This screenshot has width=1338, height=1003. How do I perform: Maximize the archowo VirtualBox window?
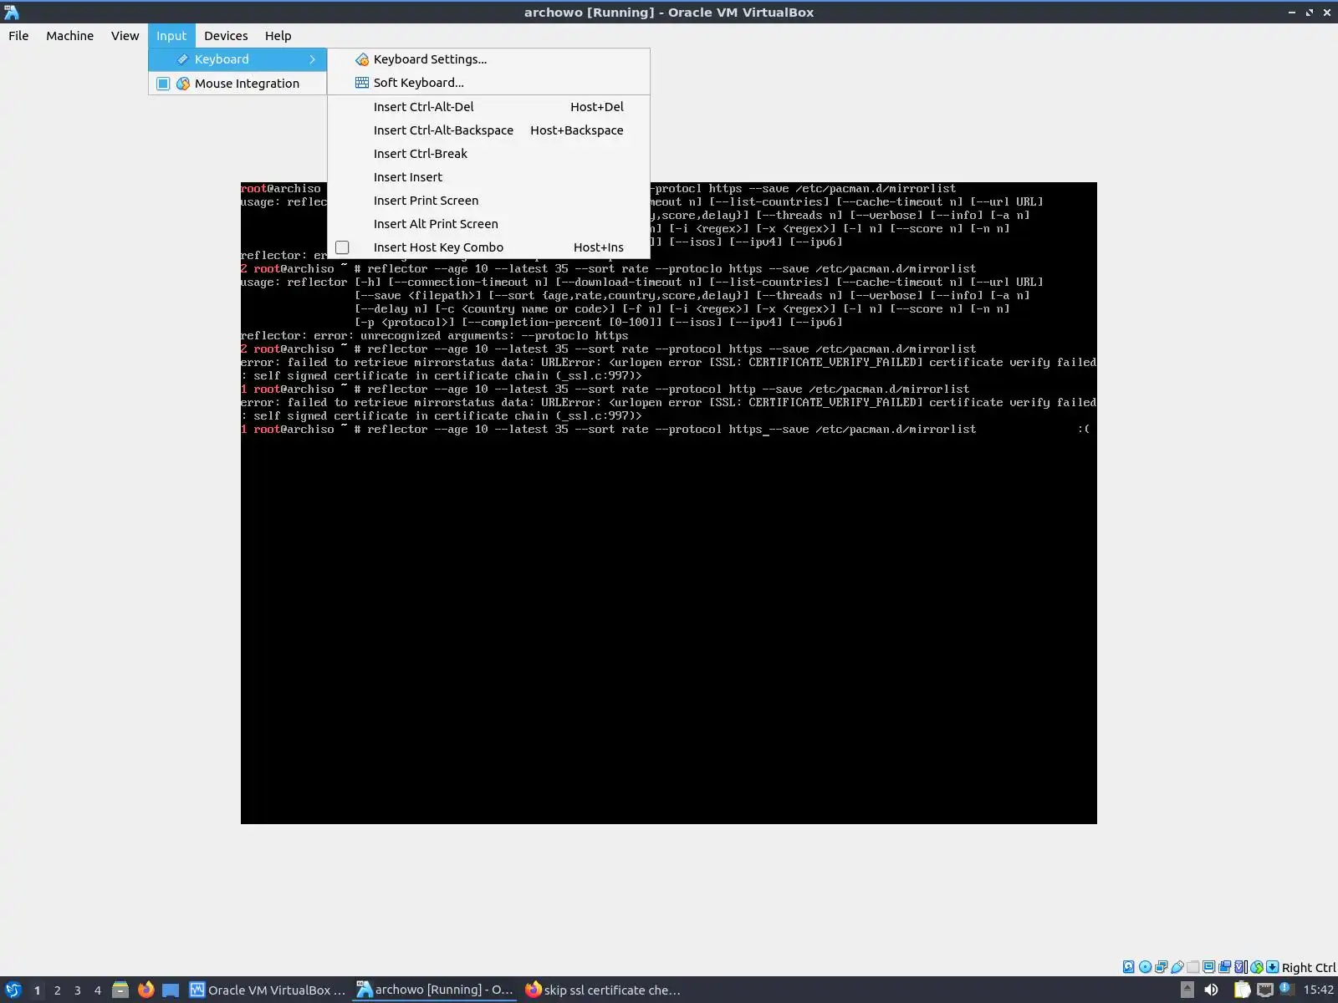coord(1310,13)
